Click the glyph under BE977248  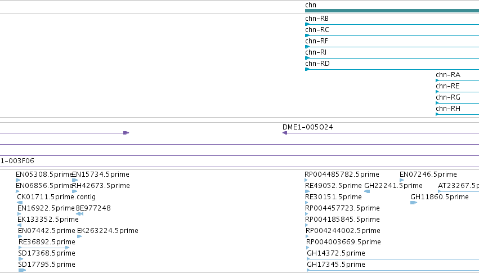click(x=79, y=214)
